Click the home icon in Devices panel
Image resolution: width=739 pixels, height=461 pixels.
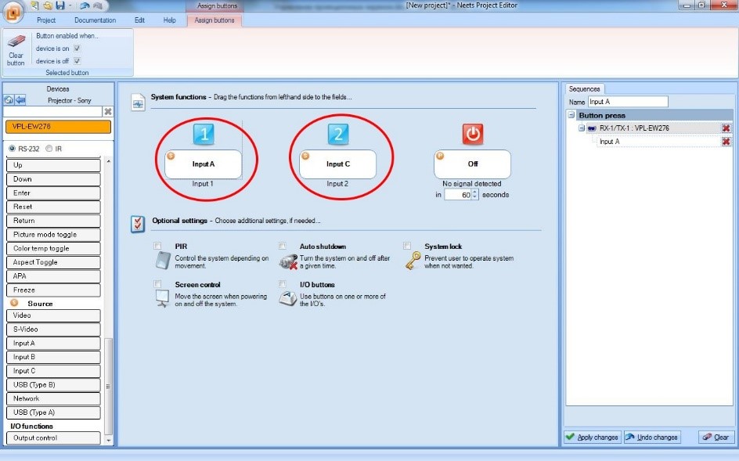click(x=9, y=100)
